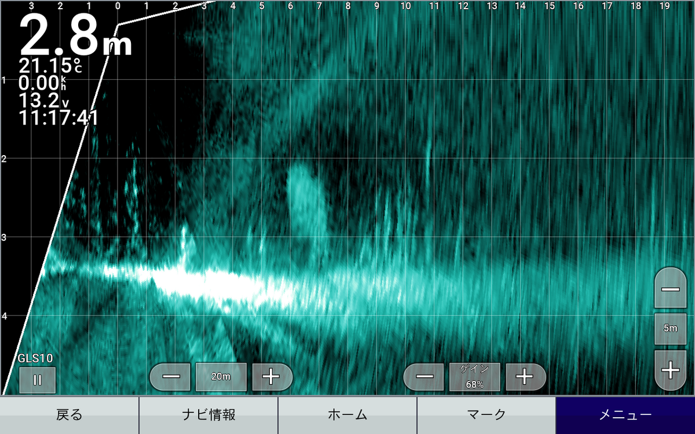This screenshot has width=695, height=434.
Task: Tap the 5m depth range value
Action: [670, 329]
